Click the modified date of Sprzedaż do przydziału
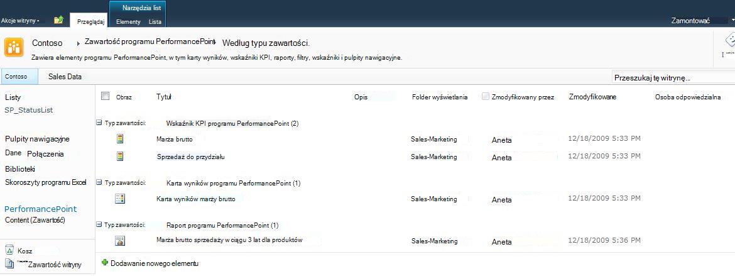 click(604, 156)
